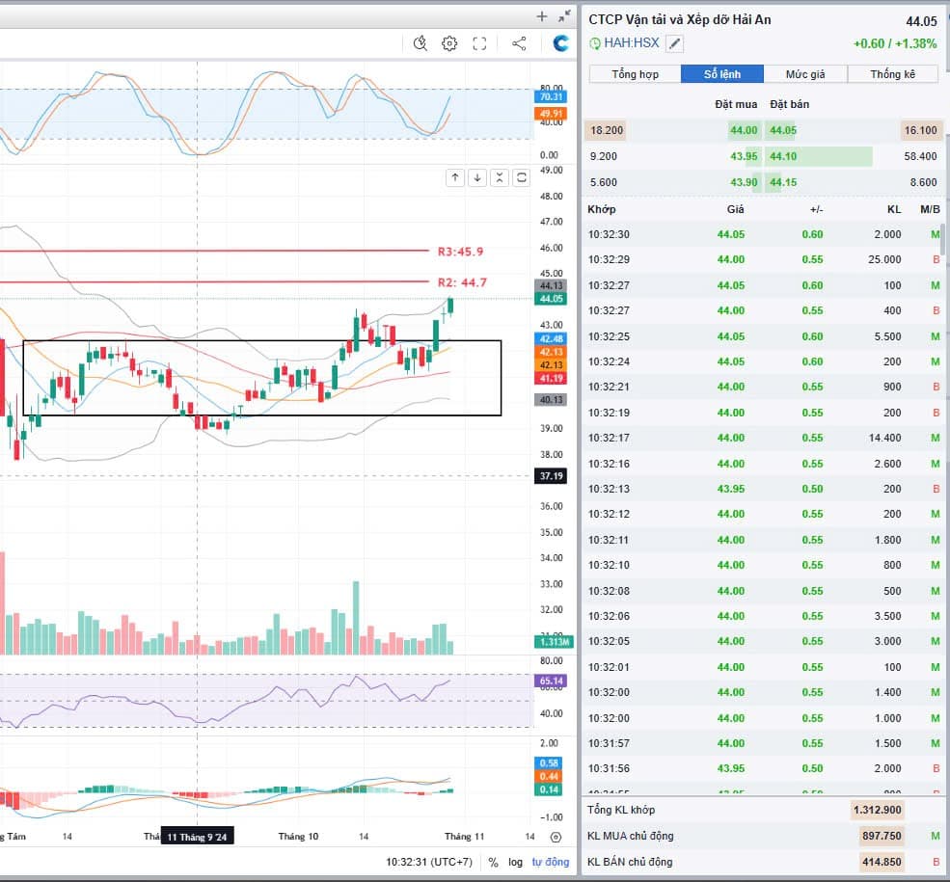This screenshot has height=882, width=950.
Task: Click the go-to-date icon on time axis
Action: [x=556, y=837]
